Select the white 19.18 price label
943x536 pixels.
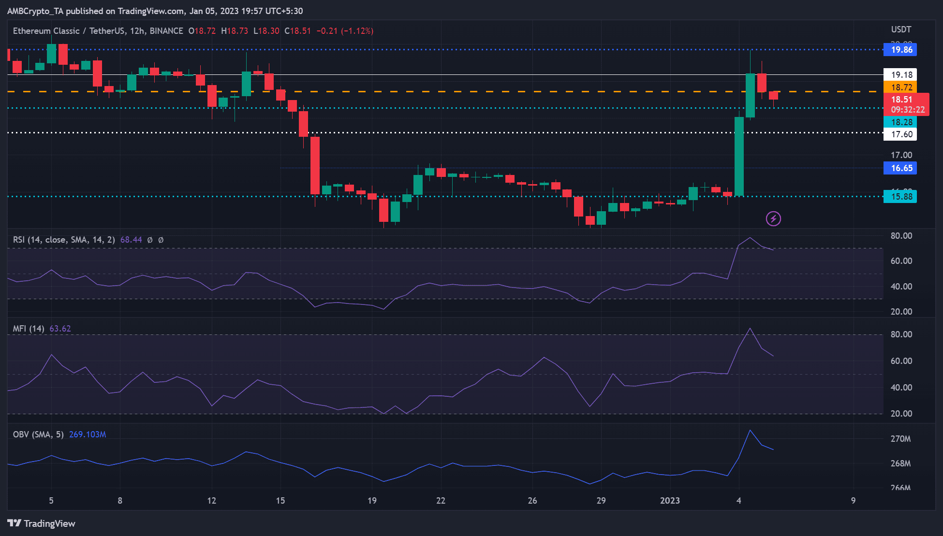click(x=900, y=75)
